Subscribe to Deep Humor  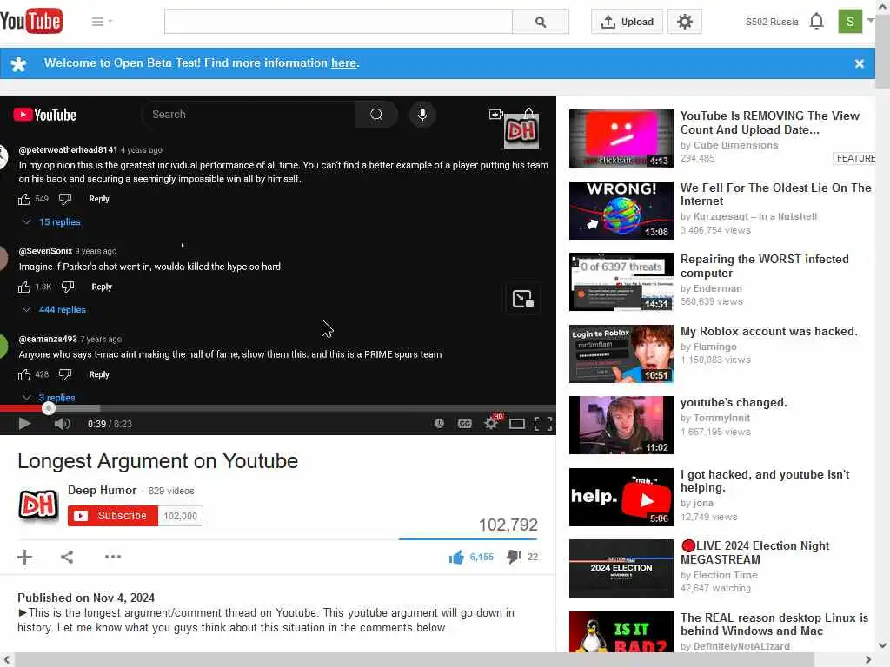click(x=113, y=516)
